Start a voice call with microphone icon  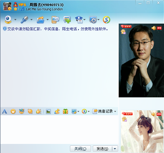24,20
